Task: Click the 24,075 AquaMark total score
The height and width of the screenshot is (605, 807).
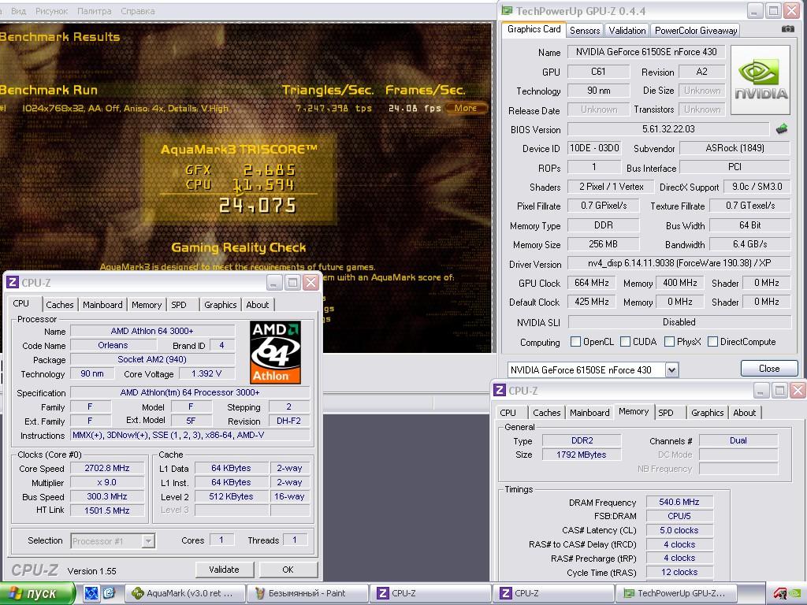Action: [x=258, y=206]
